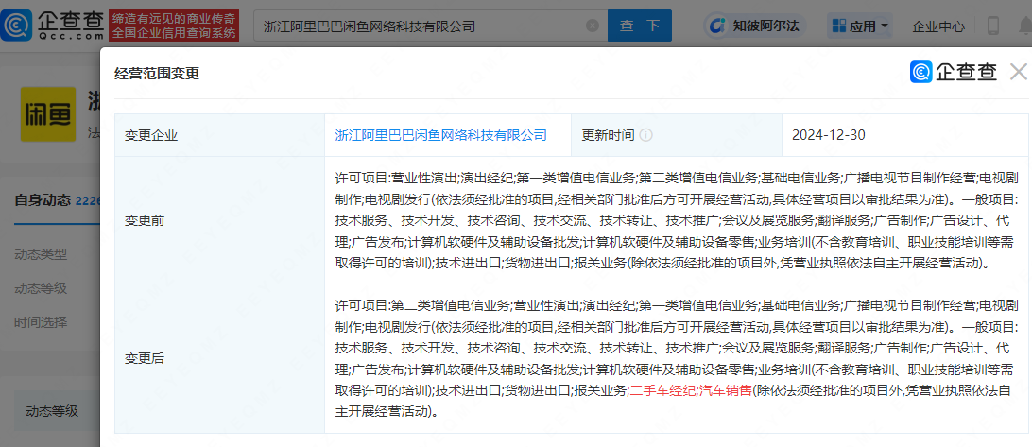The image size is (1032, 447).
Task: Open 知彼阿尔法 AI assistant
Action: pyautogui.click(x=756, y=26)
